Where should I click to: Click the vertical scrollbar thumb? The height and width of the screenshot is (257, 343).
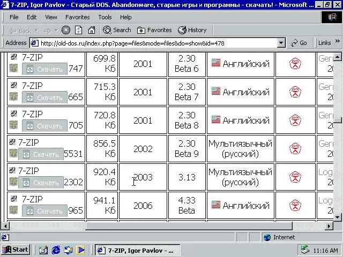point(338,120)
